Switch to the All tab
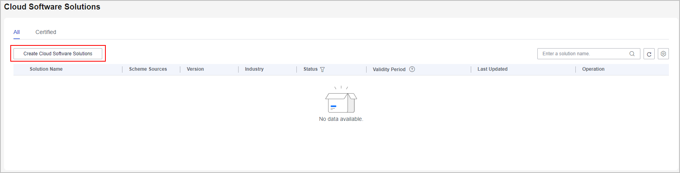680x173 pixels. click(17, 32)
